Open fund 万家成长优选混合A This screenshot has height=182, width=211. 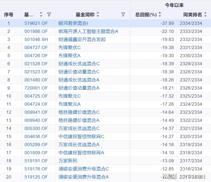pyautogui.click(x=79, y=145)
